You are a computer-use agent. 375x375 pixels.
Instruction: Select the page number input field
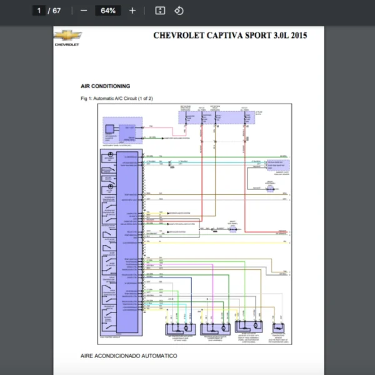(x=39, y=11)
